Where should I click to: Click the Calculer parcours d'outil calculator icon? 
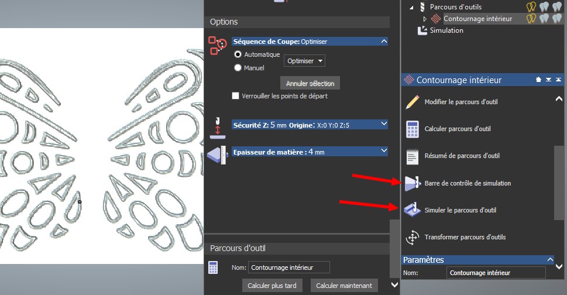pos(413,129)
